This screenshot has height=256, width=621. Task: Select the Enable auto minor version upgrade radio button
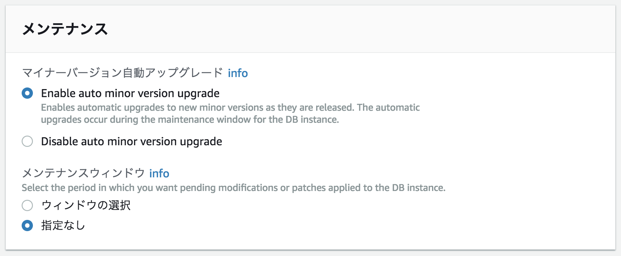27,93
